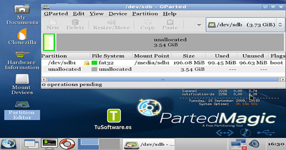This screenshot has height=150, width=286.
Task: Click the Size column header
Action: pyautogui.click(x=189, y=56)
